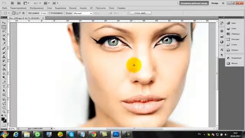Screen dimensions: 245x138
Task: Select the Rectangle shape tool
Action: click(x=4, y=95)
